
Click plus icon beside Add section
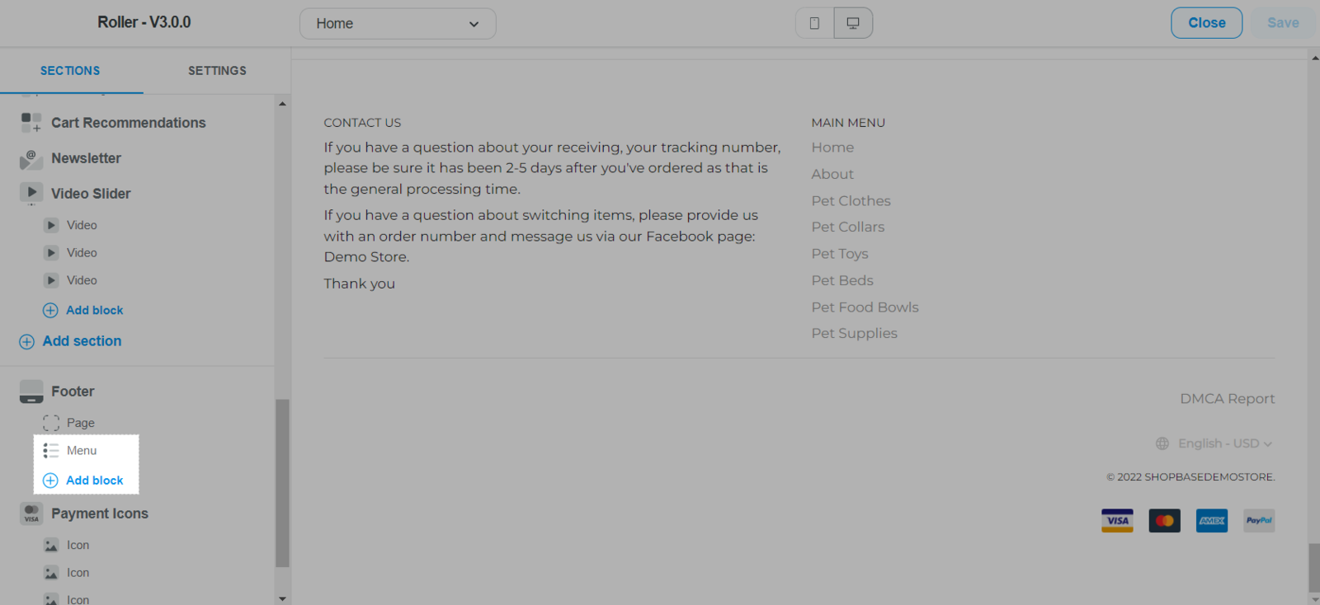click(27, 341)
